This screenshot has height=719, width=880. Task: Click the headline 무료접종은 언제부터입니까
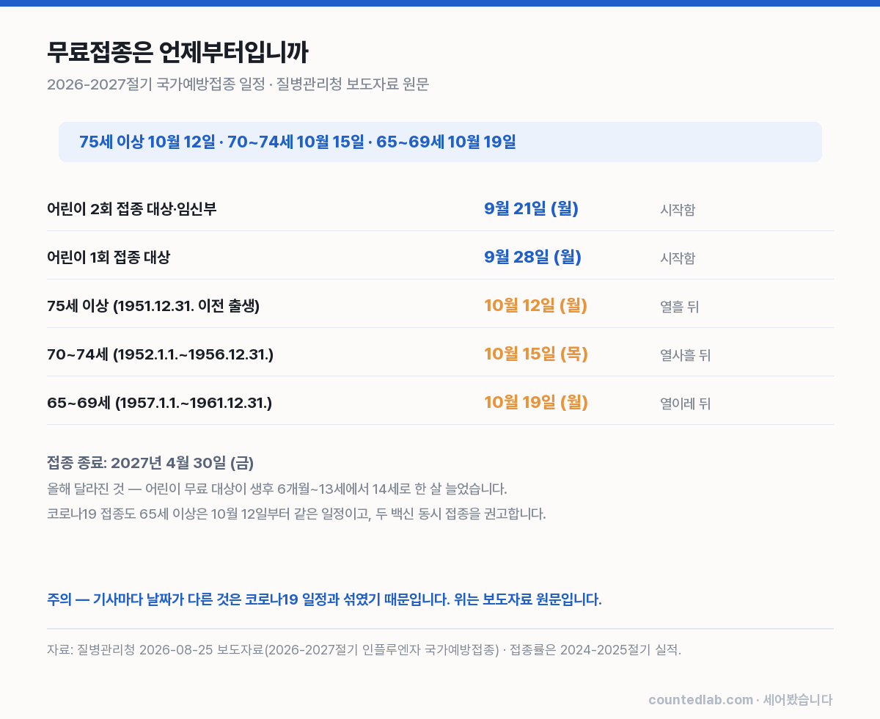[x=177, y=52]
